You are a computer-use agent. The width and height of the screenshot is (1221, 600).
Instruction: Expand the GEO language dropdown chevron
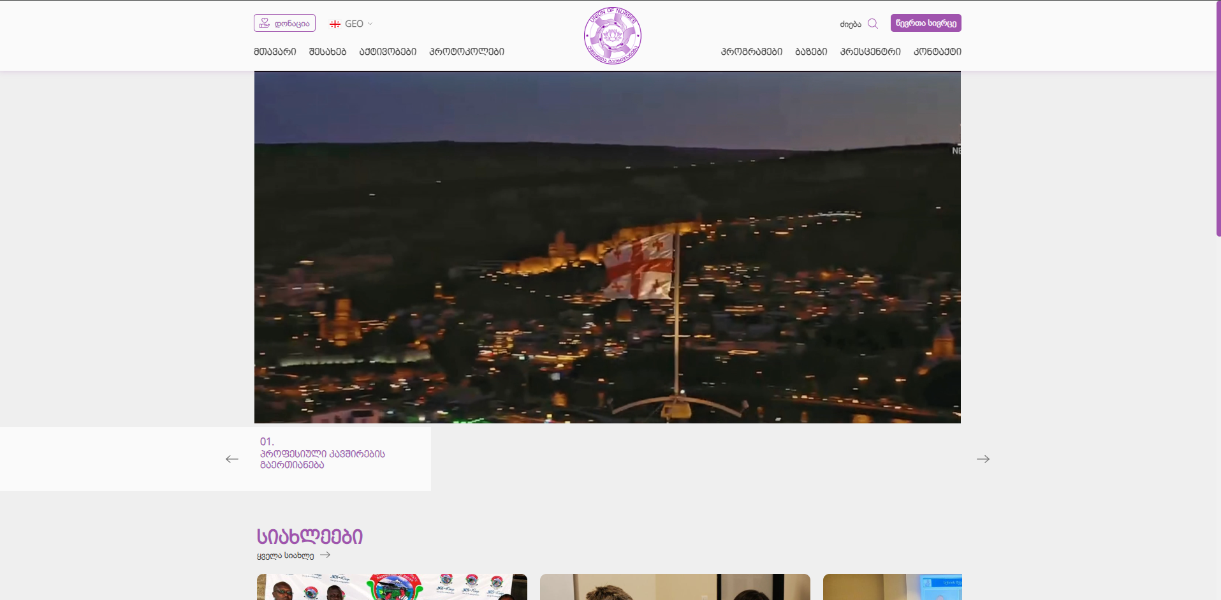(x=370, y=24)
